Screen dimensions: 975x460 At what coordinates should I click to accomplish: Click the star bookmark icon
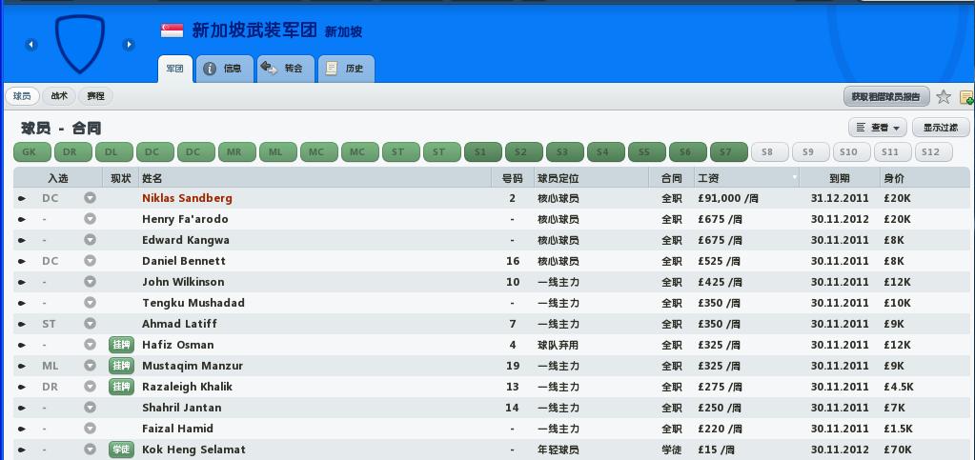point(944,96)
